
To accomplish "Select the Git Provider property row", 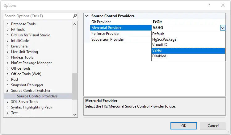I will pyautogui.click(x=157, y=22).
